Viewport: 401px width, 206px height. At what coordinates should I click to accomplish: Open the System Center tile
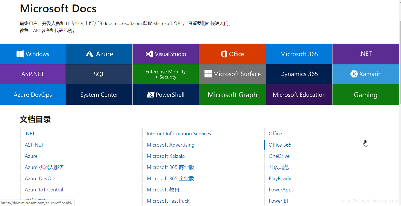[99, 95]
